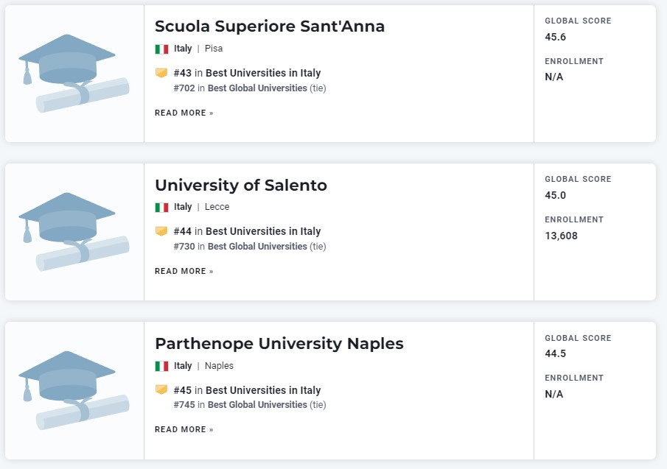Open #730 in Best Global Universities link
The height and width of the screenshot is (469, 667).
click(x=240, y=247)
